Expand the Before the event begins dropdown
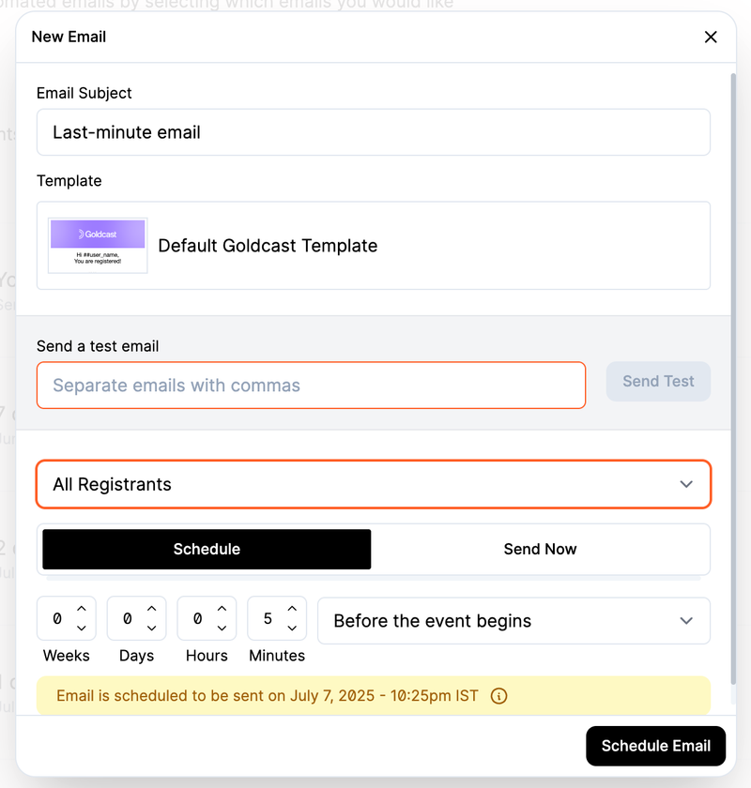751x788 pixels. tap(513, 621)
